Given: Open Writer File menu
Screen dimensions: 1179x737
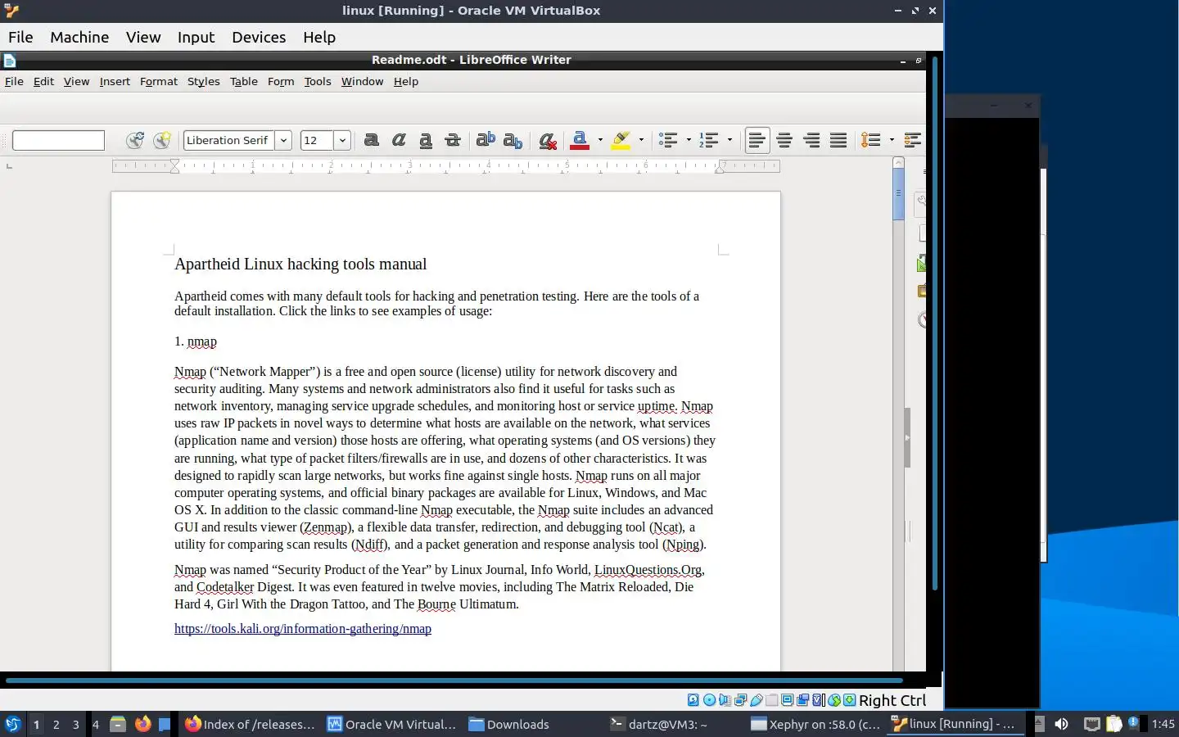Looking at the screenshot, I should [14, 81].
